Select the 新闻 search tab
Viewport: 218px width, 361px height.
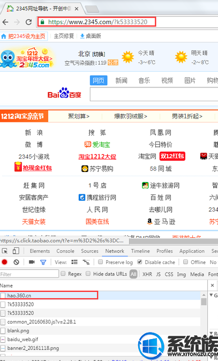pos(121,80)
